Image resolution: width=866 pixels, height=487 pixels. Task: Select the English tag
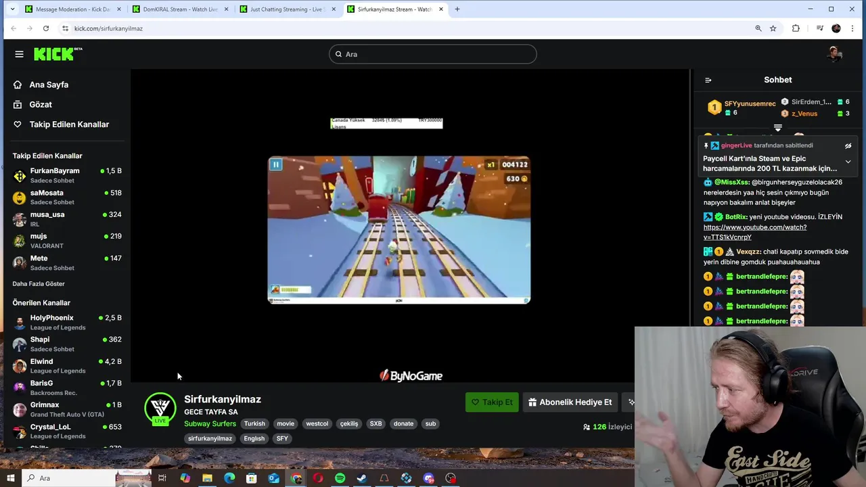[254, 438]
